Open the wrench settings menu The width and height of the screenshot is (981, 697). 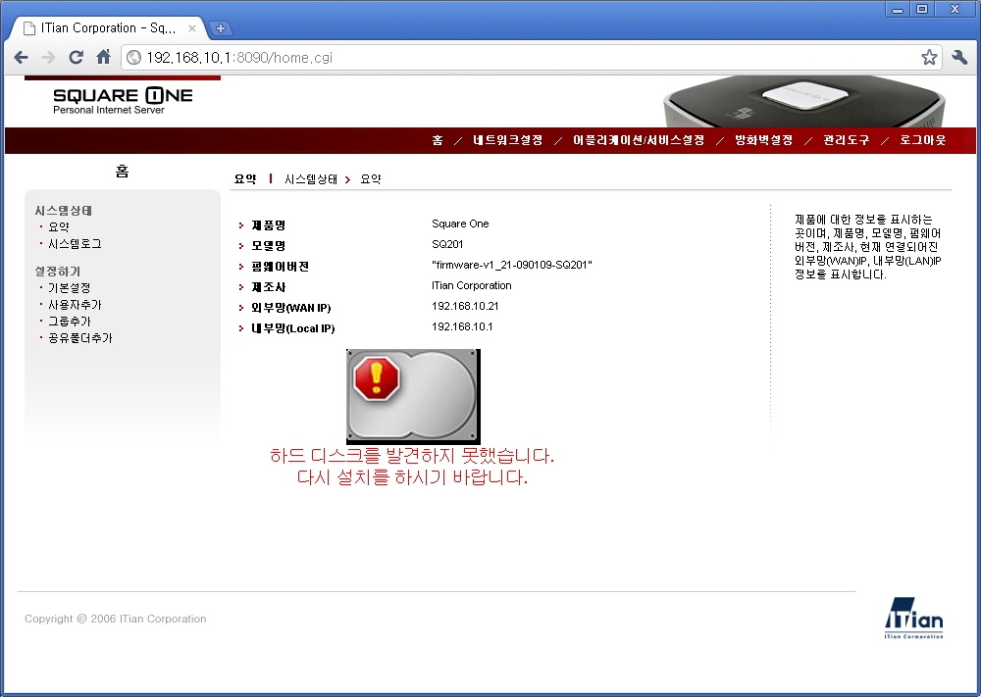click(959, 58)
